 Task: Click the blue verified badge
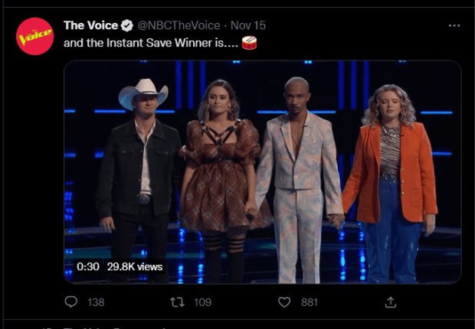pyautogui.click(x=128, y=26)
